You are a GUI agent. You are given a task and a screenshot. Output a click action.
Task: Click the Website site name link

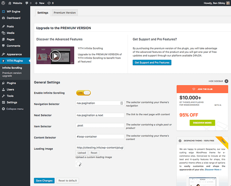pyautogui.click(x=17, y=3)
